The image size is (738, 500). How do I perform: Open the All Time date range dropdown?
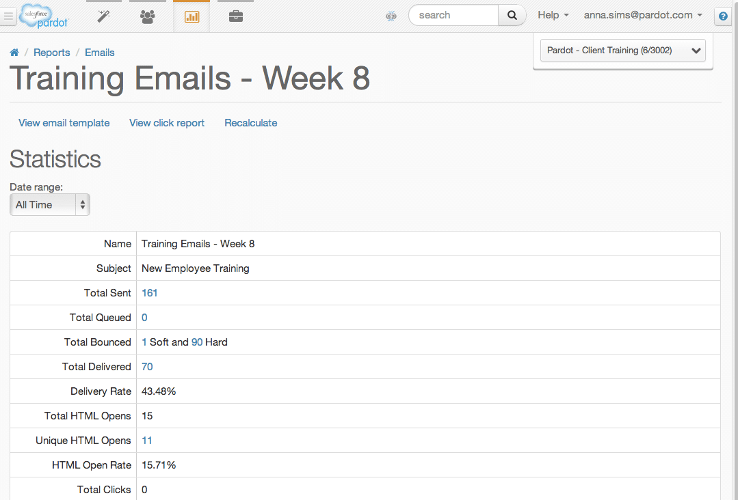(49, 205)
